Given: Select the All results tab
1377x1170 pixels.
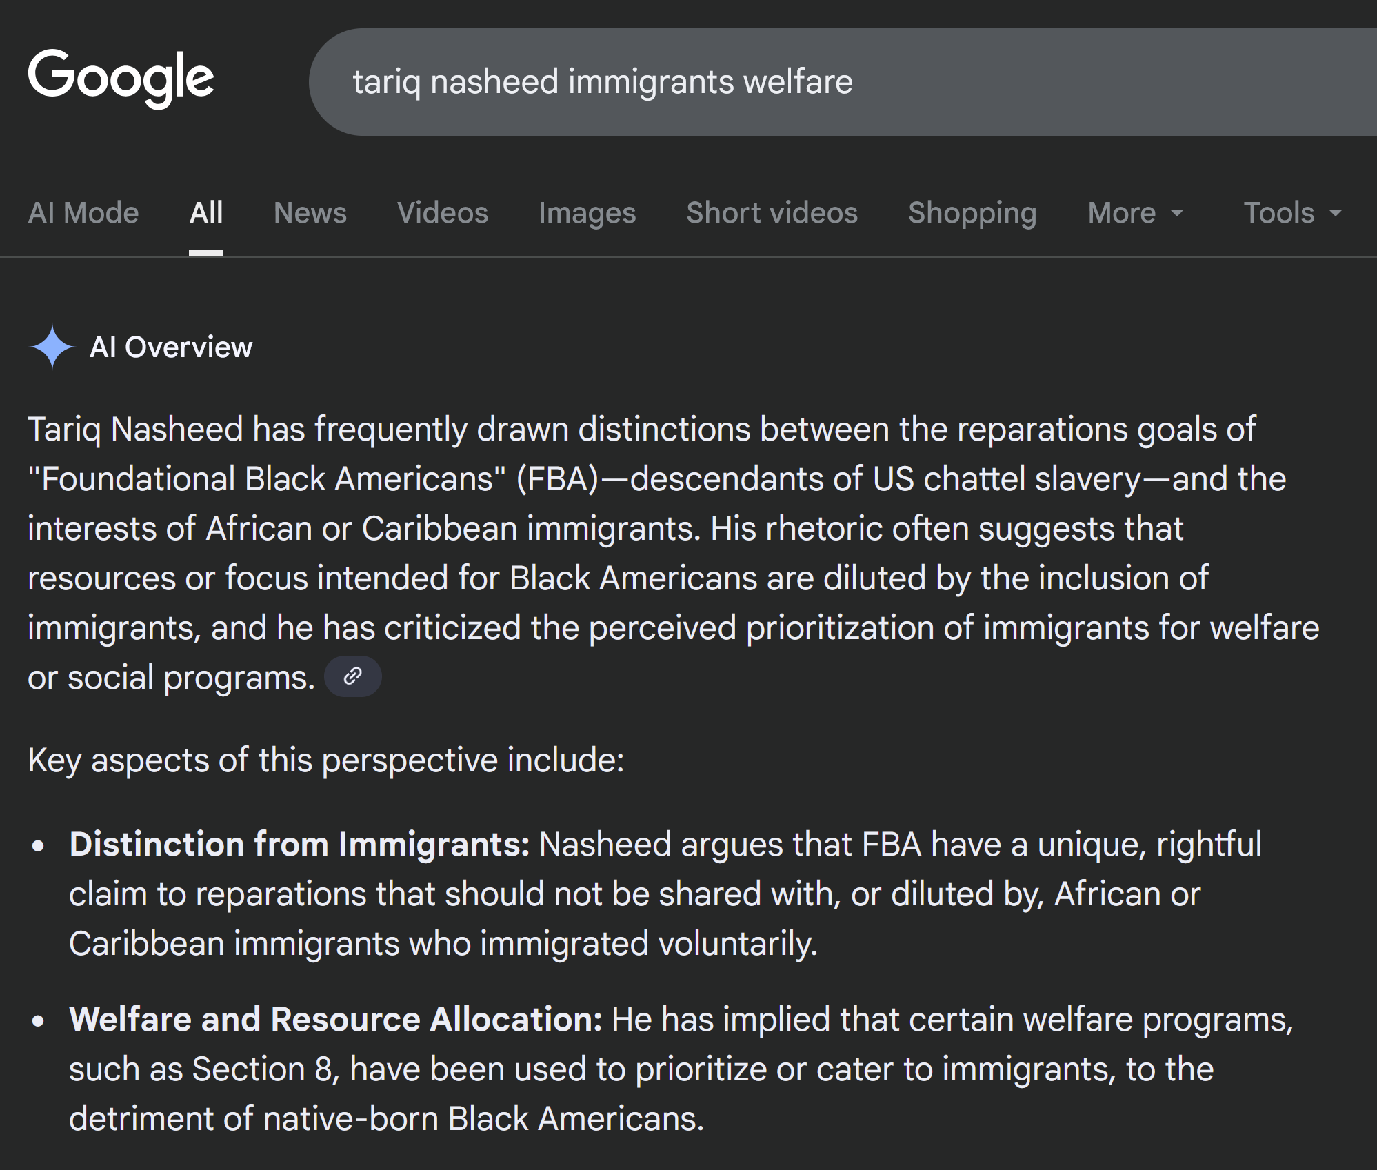Looking at the screenshot, I should point(206,213).
